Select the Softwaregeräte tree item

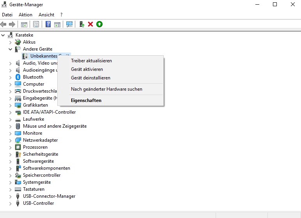pos(38,161)
